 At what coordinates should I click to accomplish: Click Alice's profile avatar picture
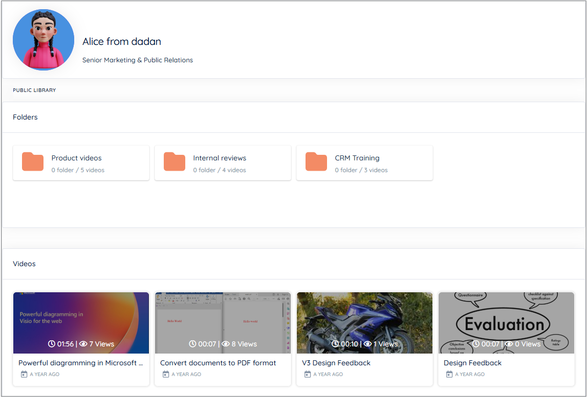click(44, 40)
